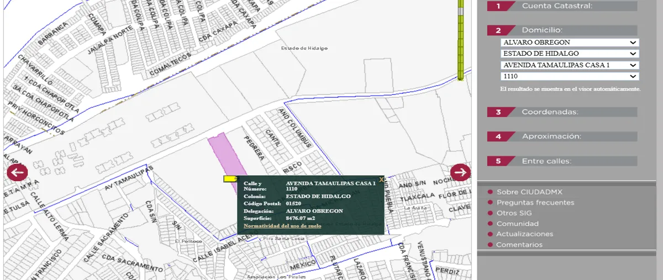The image size is (663, 280).
Task: Open Normatividad del uso de suelo link
Action: (x=282, y=226)
